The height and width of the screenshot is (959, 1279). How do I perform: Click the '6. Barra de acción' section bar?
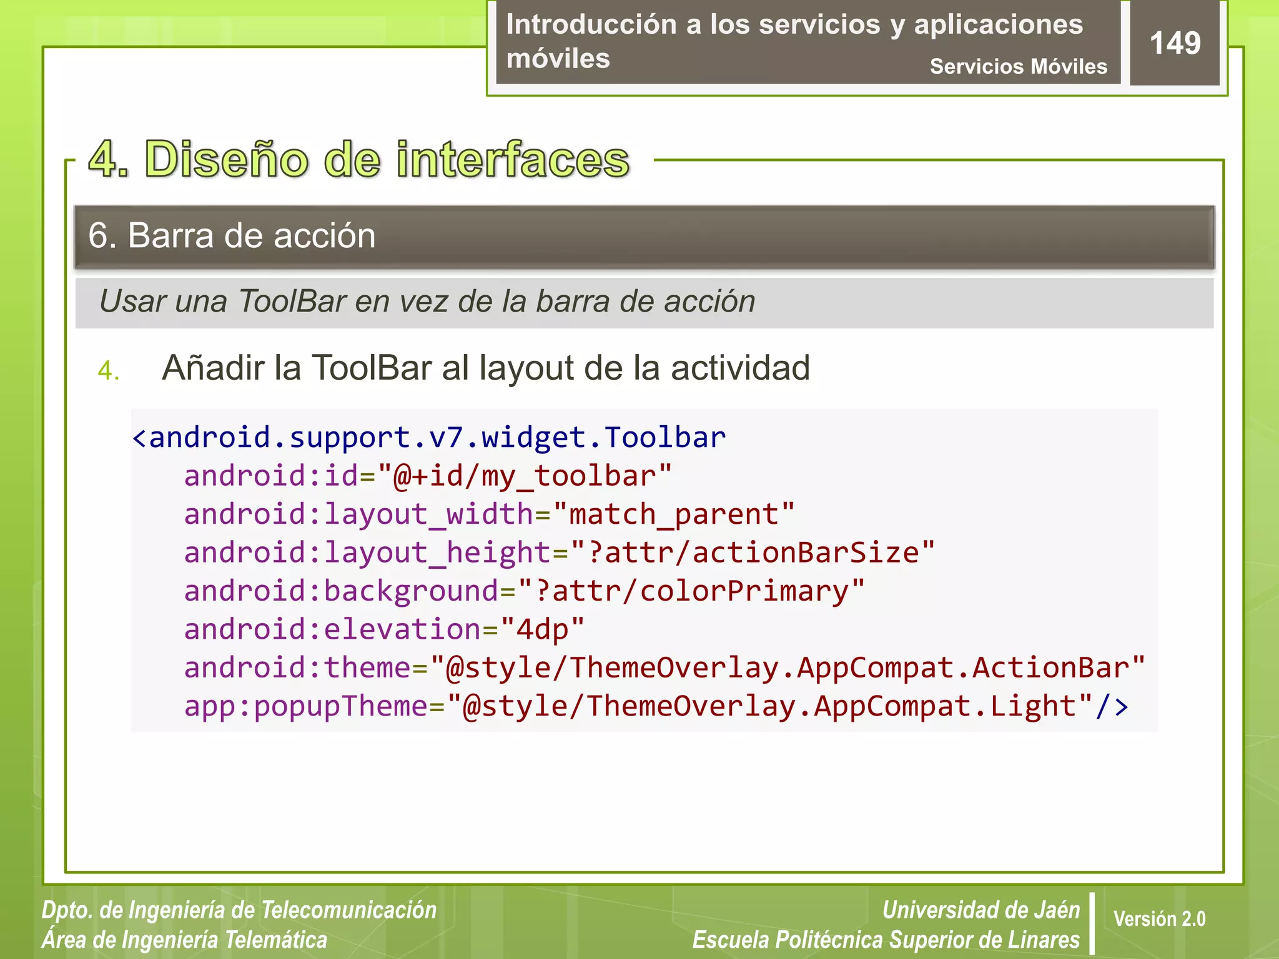644,237
